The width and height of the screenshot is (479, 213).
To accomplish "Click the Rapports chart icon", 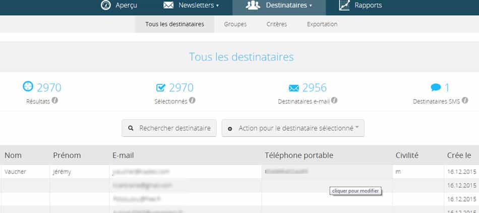I will (344, 5).
